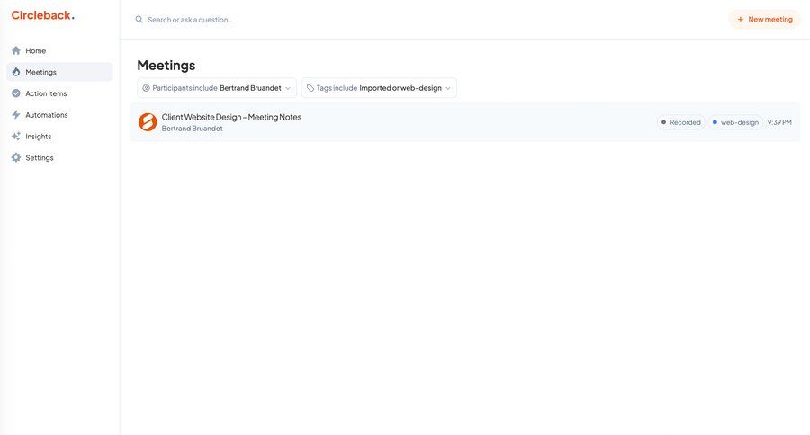Click the tag icon in Tags filter
The height and width of the screenshot is (435, 810).
coord(310,88)
